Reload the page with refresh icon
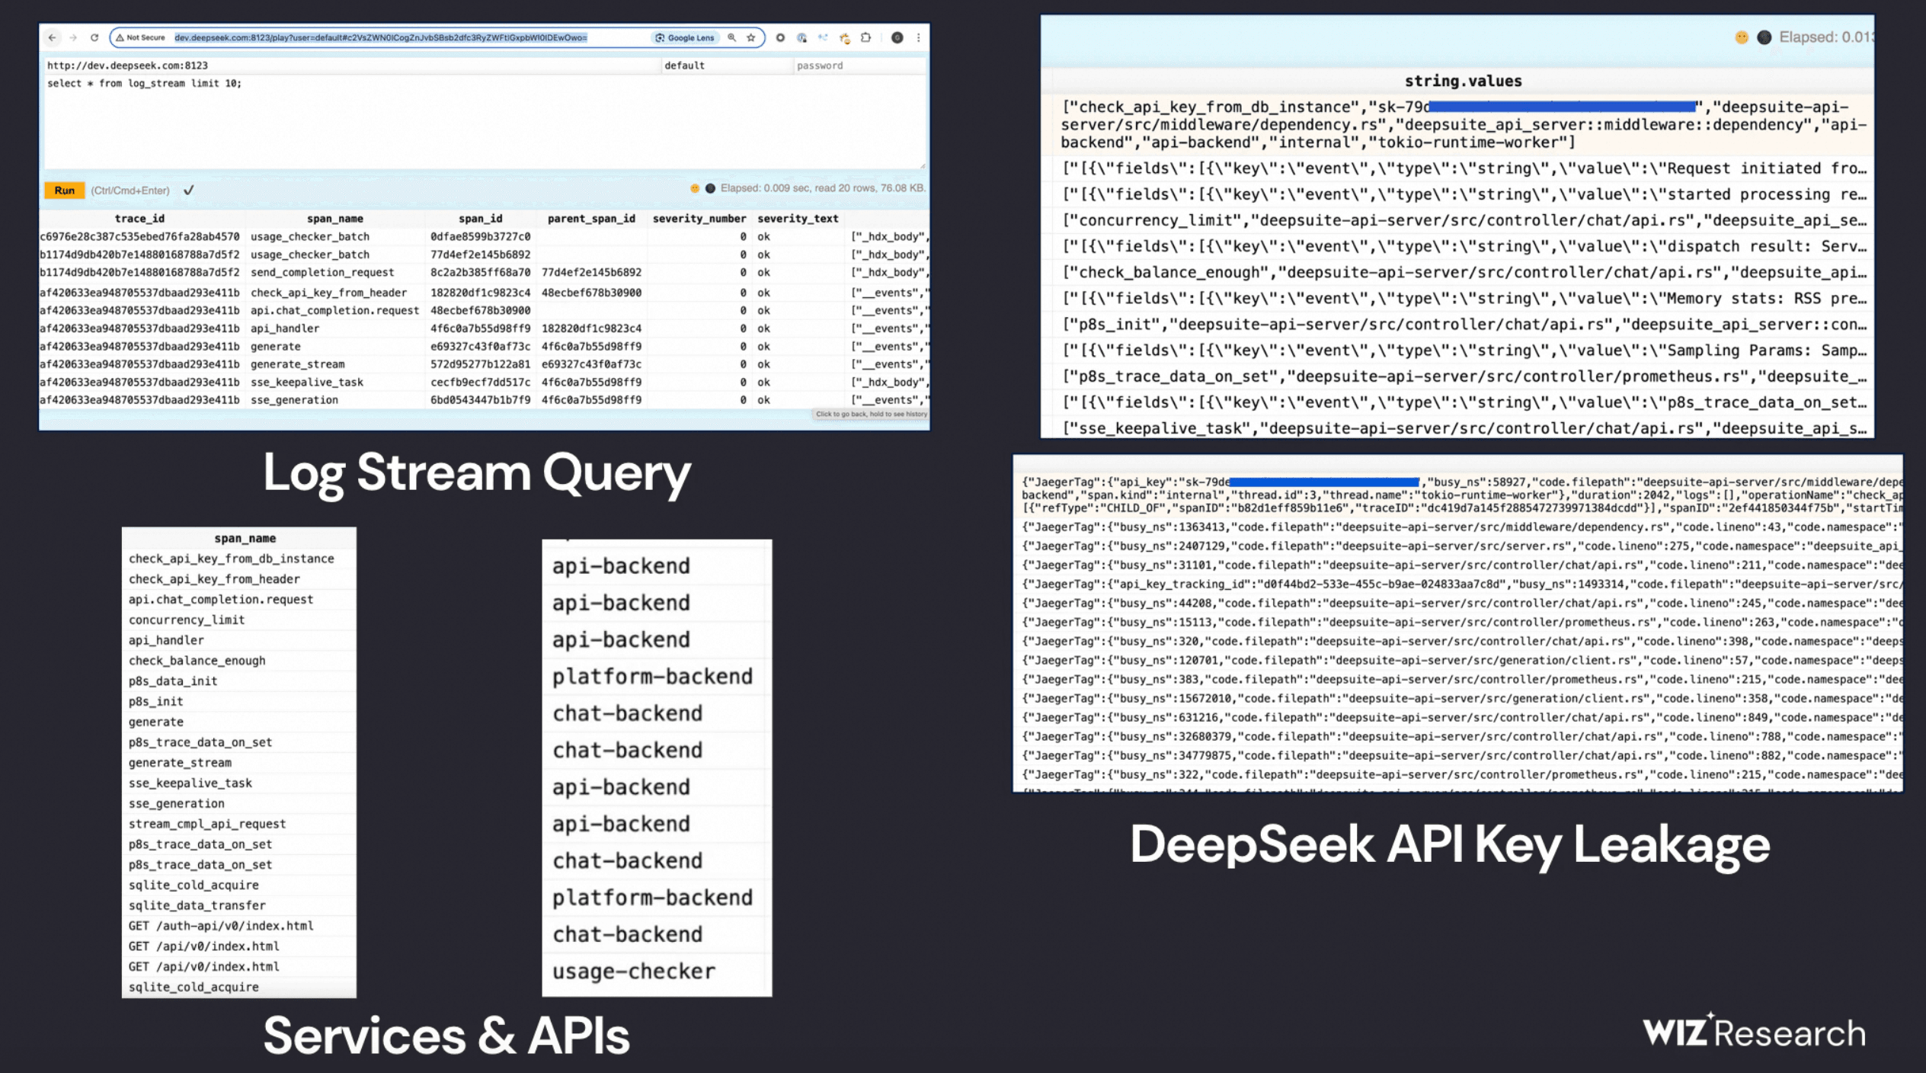This screenshot has height=1073, width=1926. pyautogui.click(x=94, y=37)
